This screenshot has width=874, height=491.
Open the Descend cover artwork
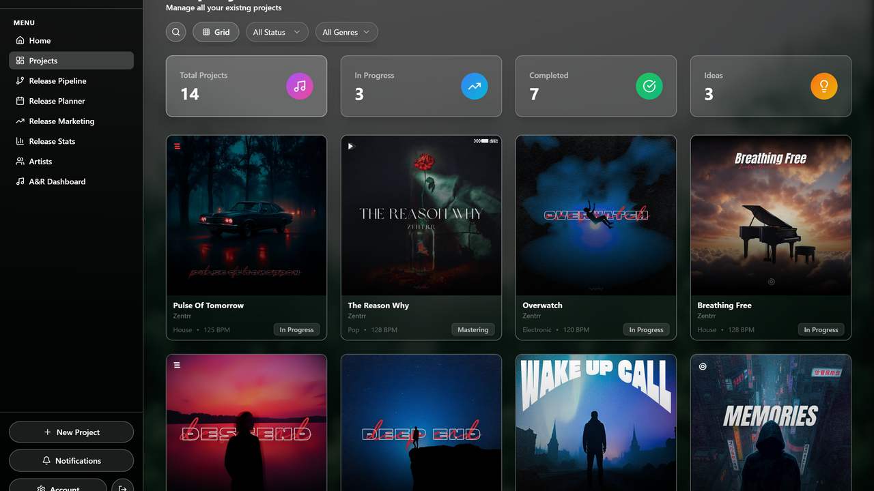(x=246, y=423)
